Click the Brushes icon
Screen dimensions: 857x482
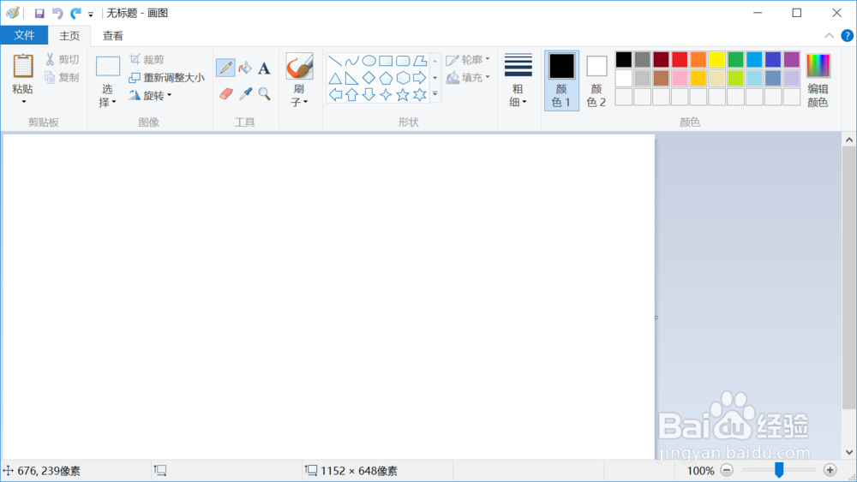[299, 67]
